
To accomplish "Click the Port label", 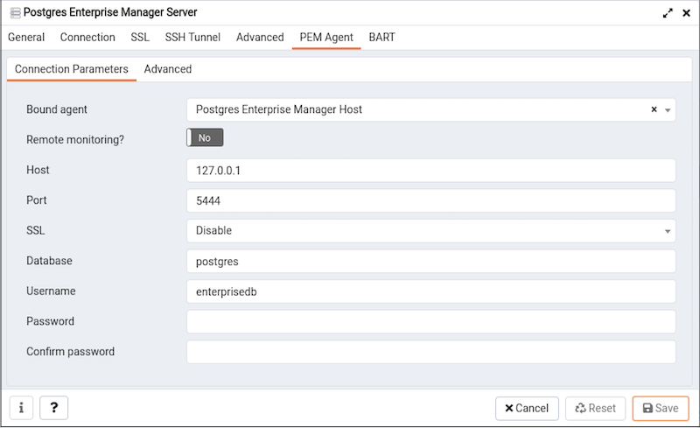I will 37,200.
